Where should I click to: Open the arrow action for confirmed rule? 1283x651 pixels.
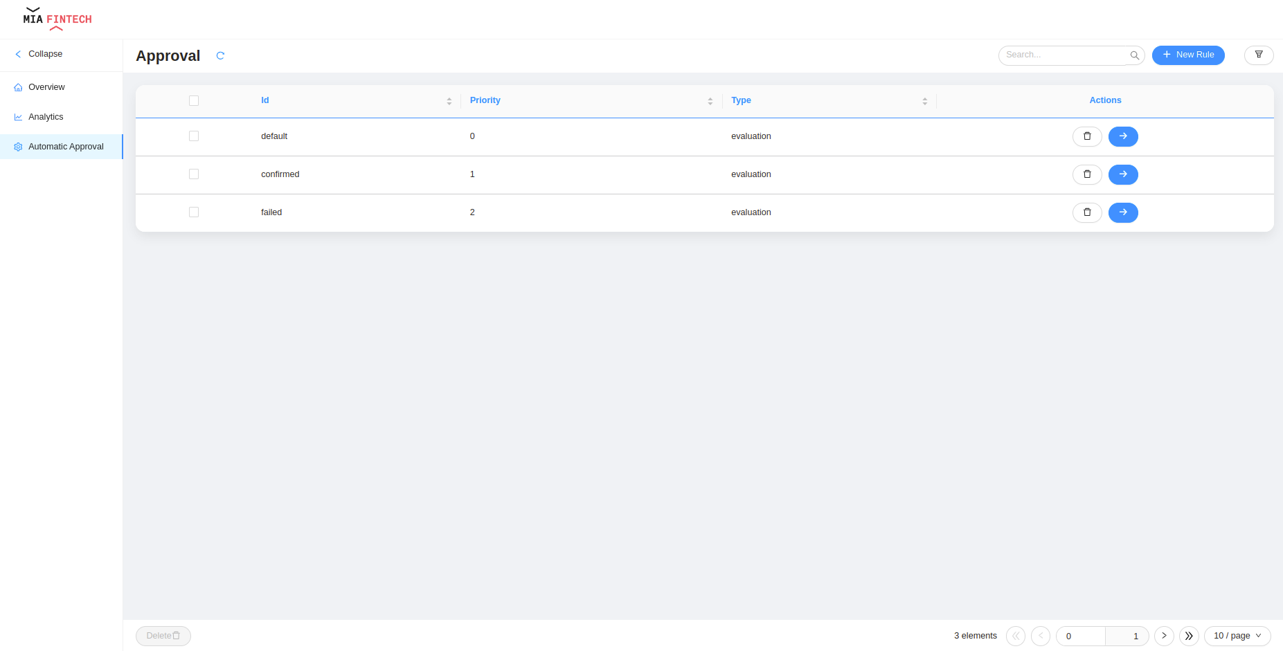click(1123, 174)
